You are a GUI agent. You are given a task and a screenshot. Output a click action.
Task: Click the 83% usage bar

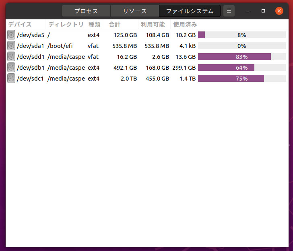(x=242, y=57)
